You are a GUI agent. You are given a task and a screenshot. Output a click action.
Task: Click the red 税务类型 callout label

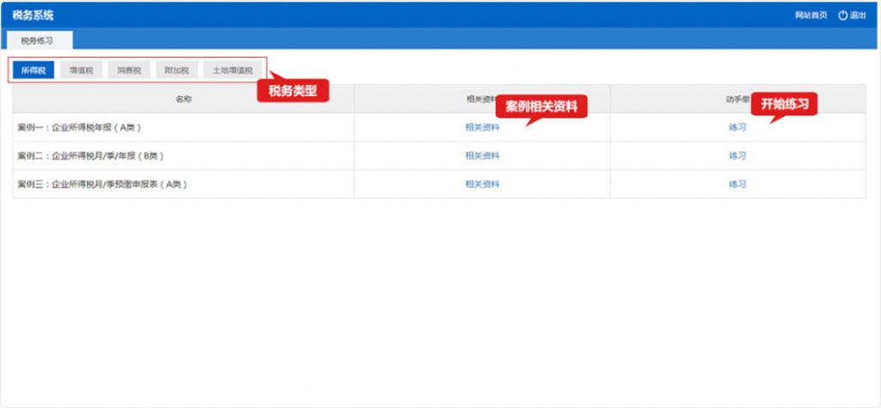293,91
